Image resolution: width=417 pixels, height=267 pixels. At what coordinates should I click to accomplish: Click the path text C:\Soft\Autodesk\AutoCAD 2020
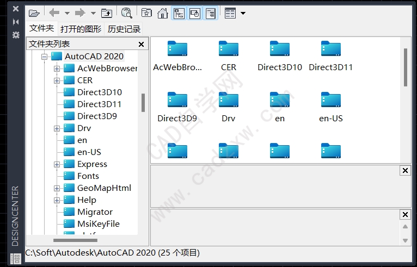point(90,252)
